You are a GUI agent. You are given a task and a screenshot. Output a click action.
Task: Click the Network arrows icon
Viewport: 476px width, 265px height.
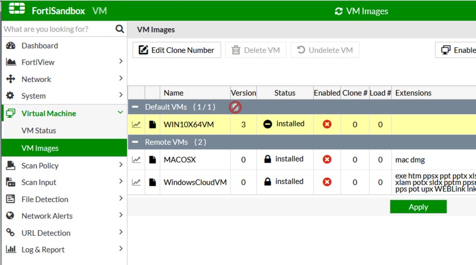coord(10,79)
